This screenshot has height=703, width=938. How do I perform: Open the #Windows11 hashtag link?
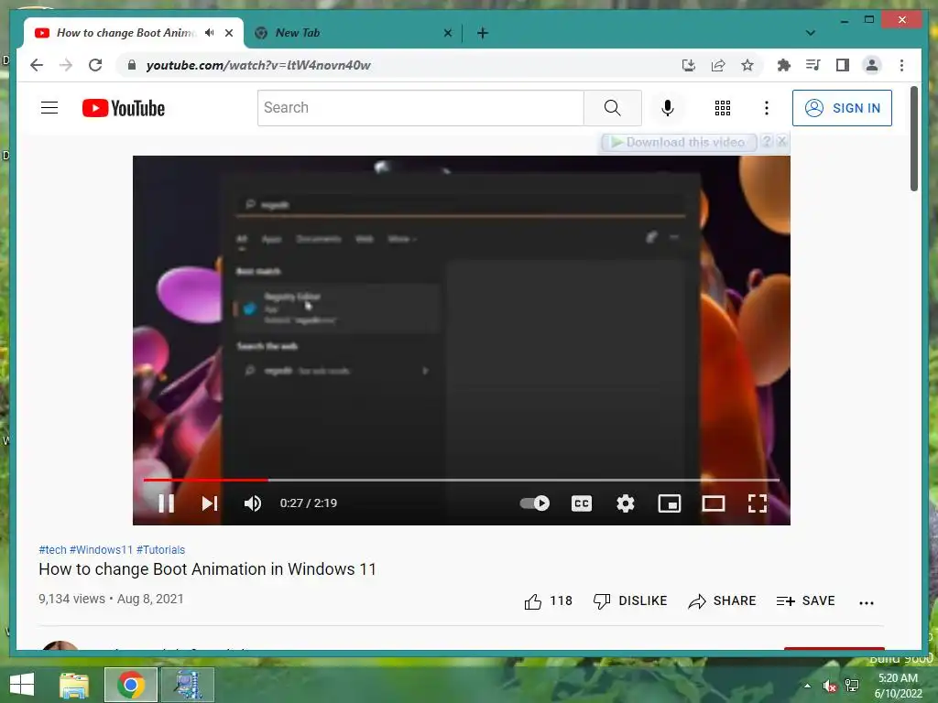101,549
